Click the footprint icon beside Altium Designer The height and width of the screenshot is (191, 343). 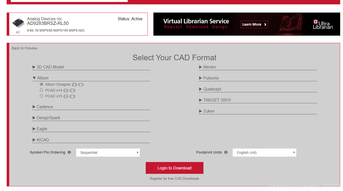(81, 84)
